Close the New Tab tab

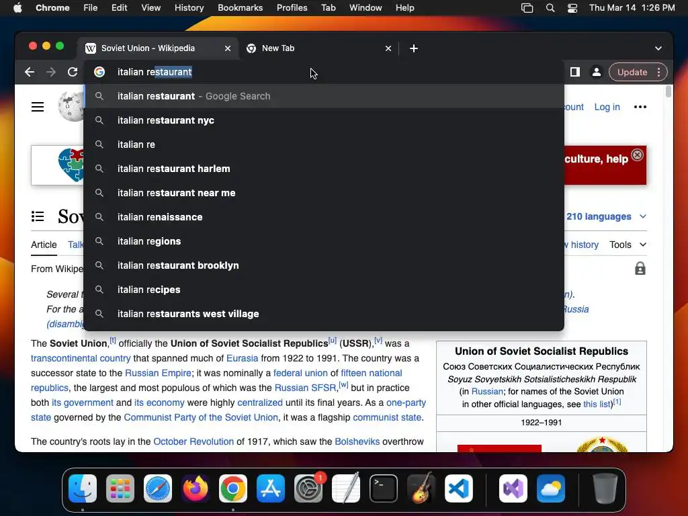(x=388, y=48)
